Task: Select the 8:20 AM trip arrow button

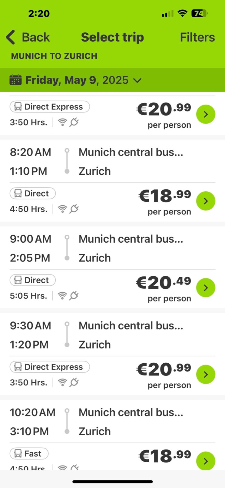Action: [x=206, y=201]
